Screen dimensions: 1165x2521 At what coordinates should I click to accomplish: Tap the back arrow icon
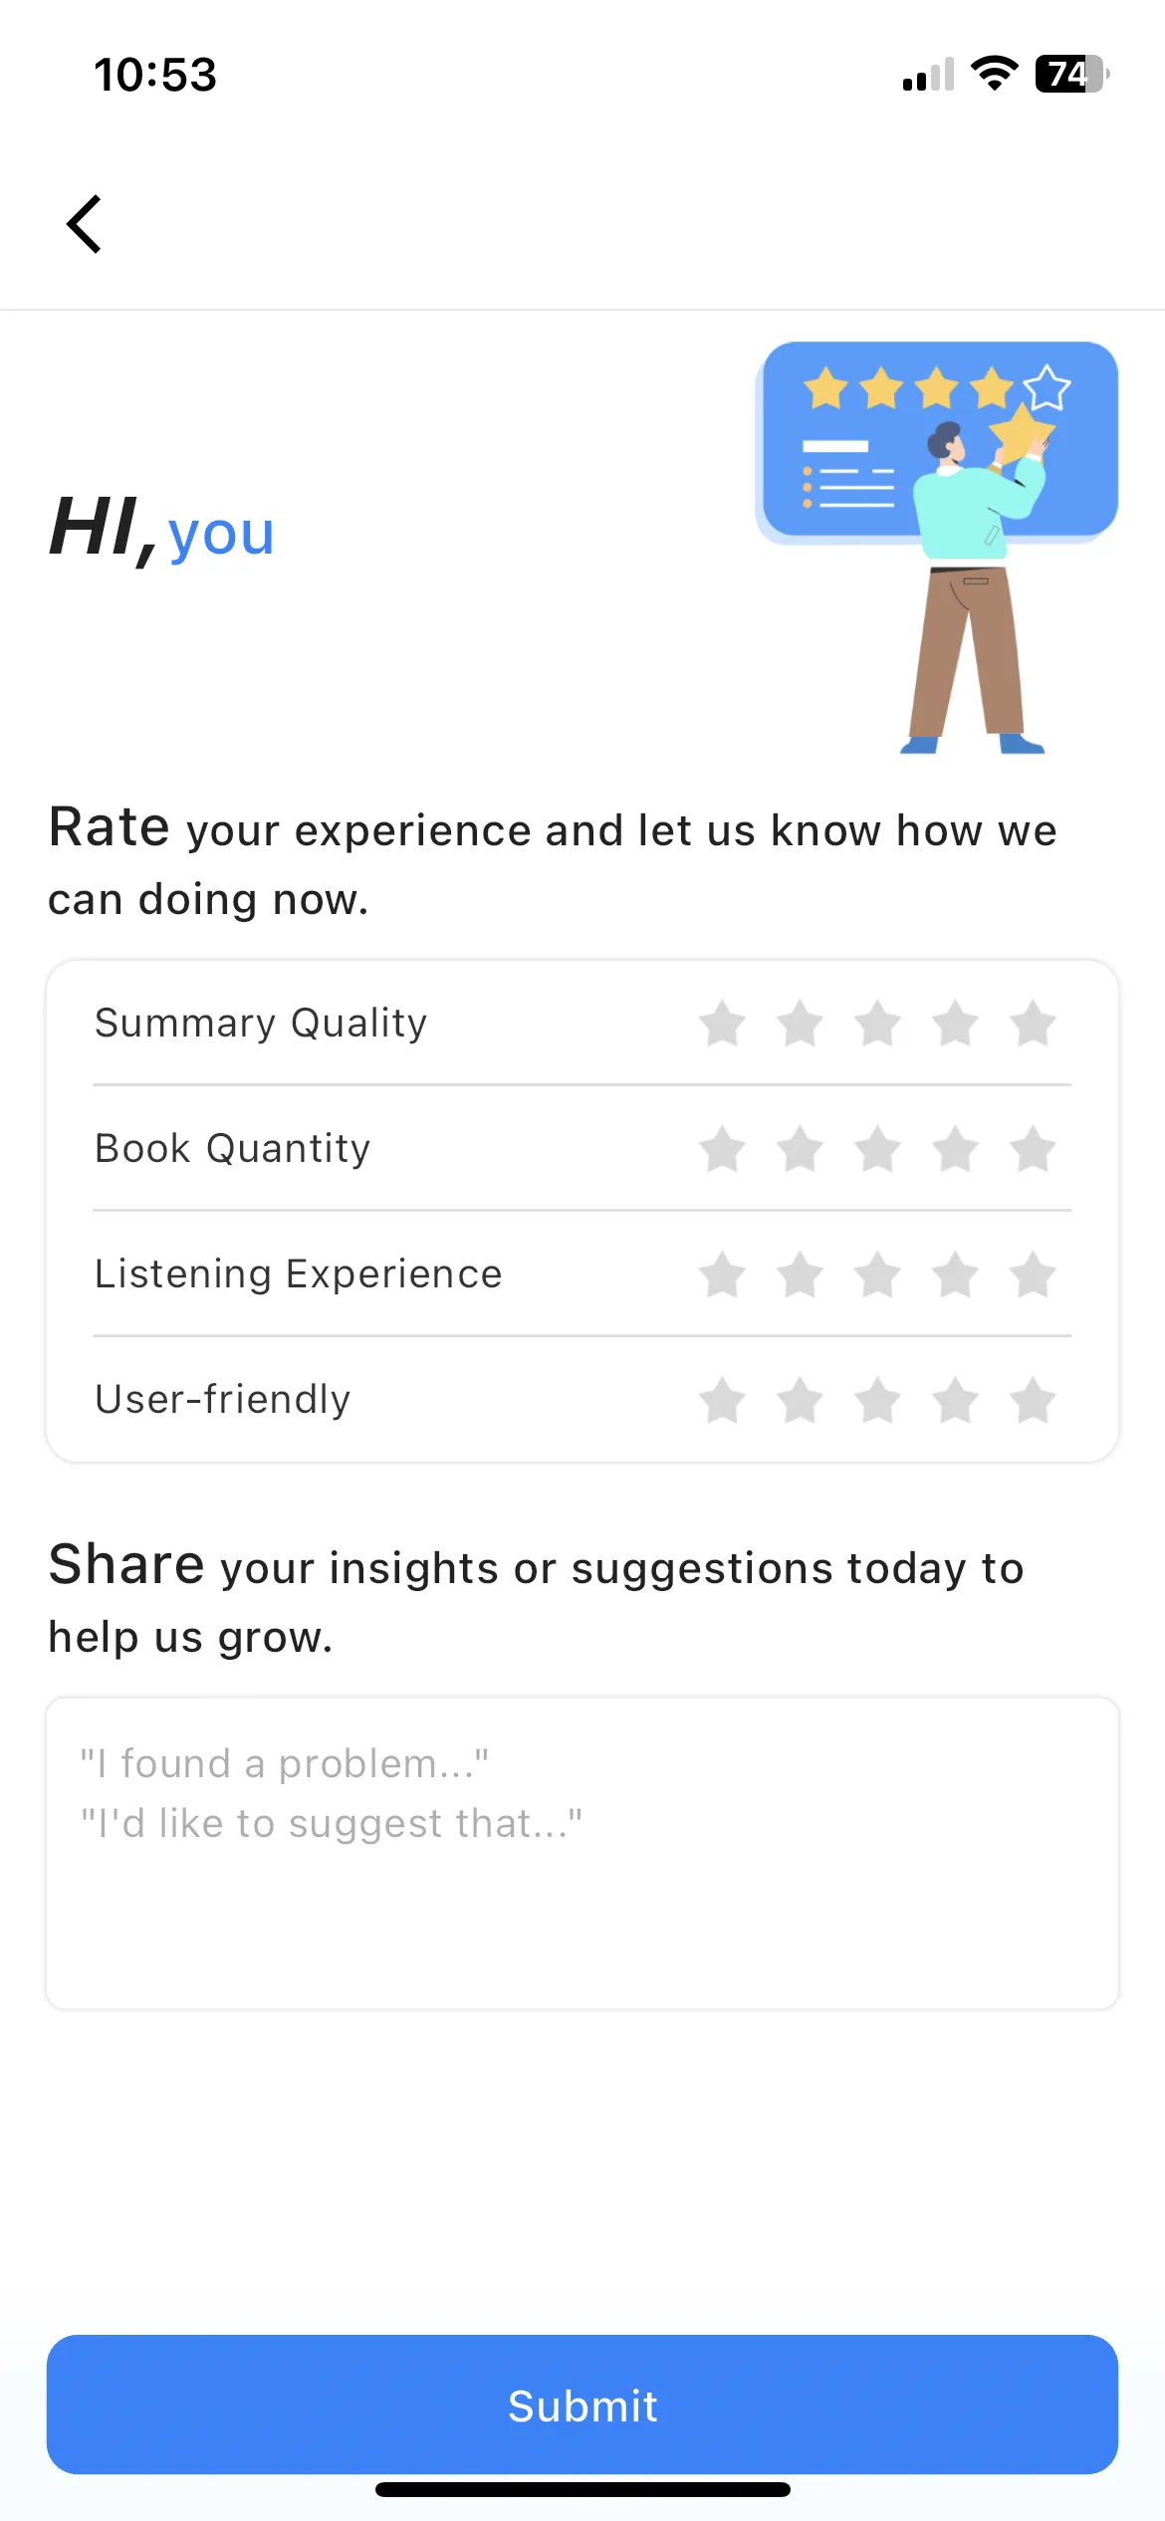[85, 224]
